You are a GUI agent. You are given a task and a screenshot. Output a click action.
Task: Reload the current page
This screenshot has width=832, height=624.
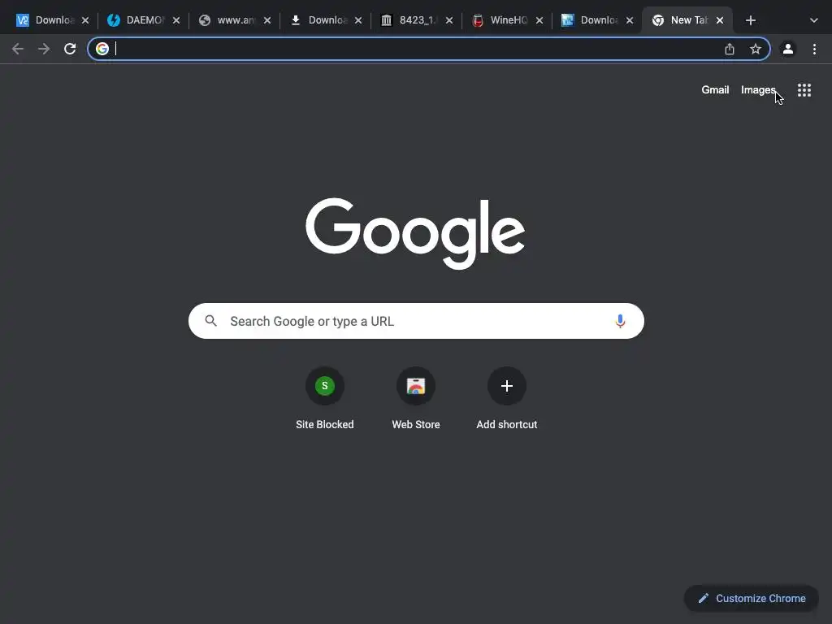(x=70, y=49)
